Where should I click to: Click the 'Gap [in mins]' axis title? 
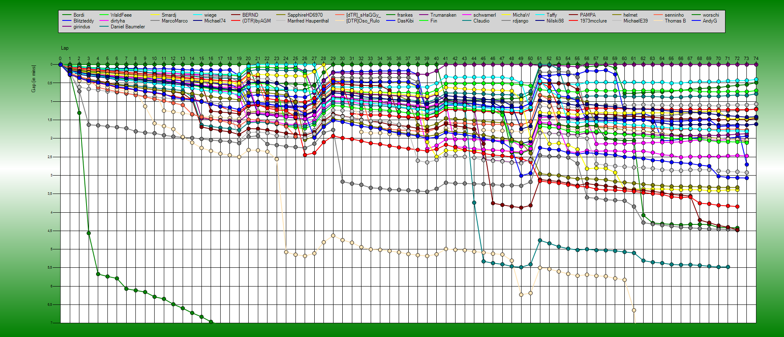(x=34, y=78)
